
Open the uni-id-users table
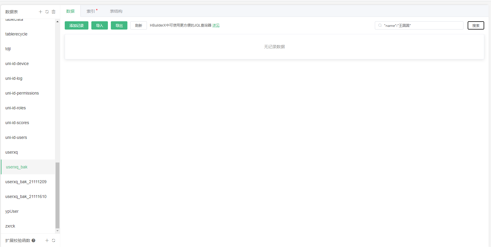[x=16, y=137]
